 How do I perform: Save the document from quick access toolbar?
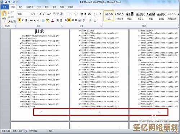[6, 2]
